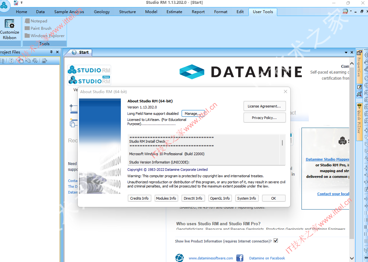Open the Format ribbon tab
Screen dimensions: 368x262
[221, 12]
